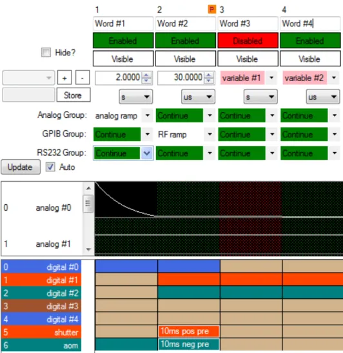
Task: Click the digital #3 channel label
Action: point(41,306)
